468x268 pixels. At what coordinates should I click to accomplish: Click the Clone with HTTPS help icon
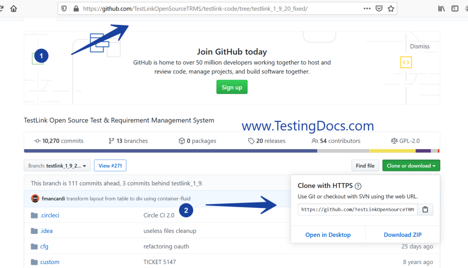[x=358, y=186]
